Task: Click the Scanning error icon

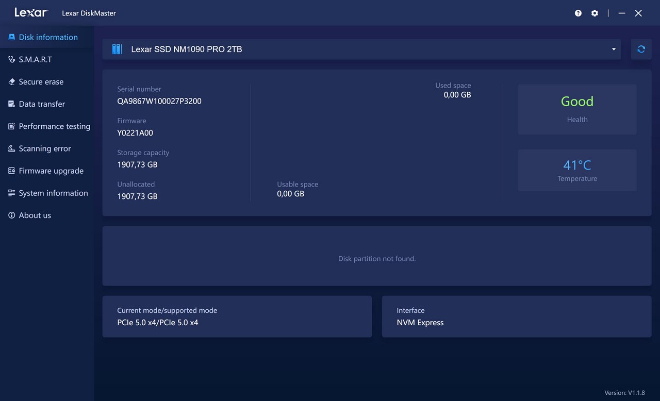Action: click(11, 148)
